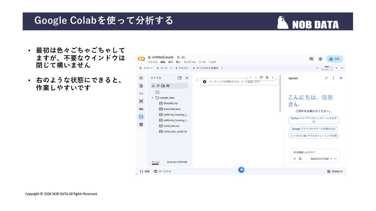
Task: Collapse the sample_data folder tree arrow
Action: 152,98
